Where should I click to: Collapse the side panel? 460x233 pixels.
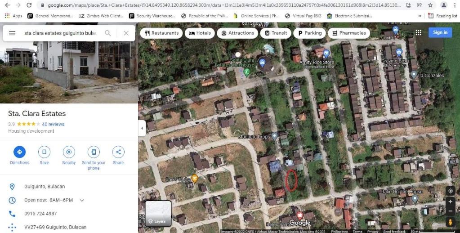pos(142,128)
